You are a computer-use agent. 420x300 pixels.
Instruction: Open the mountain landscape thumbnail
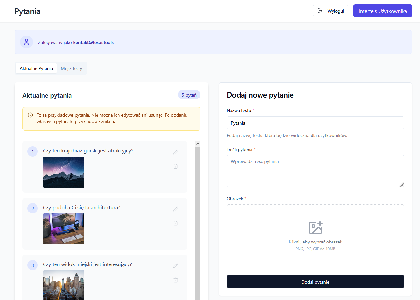(x=64, y=172)
